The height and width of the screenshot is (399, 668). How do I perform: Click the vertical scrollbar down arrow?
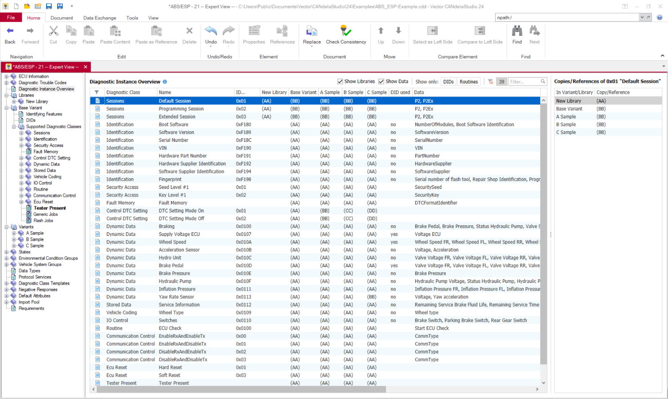(543, 383)
